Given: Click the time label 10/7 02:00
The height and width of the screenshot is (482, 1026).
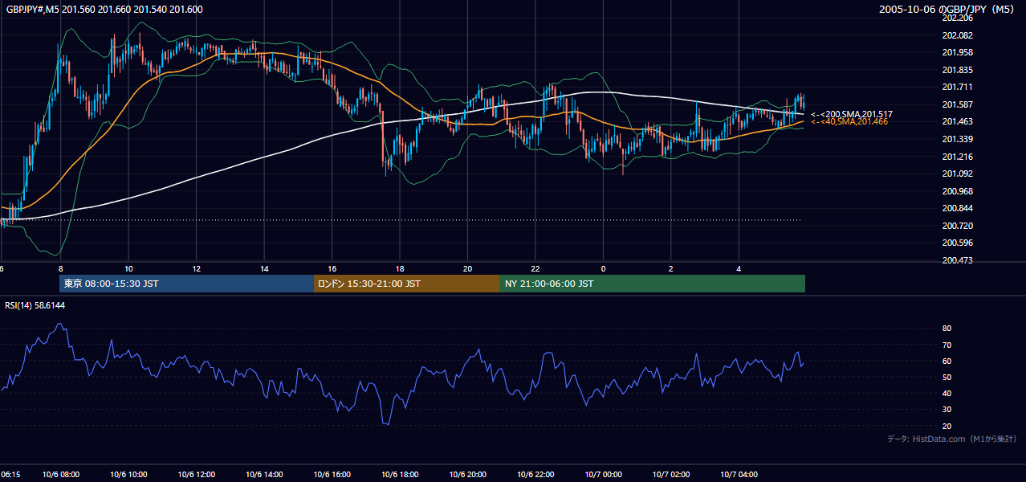Looking at the screenshot, I should (x=670, y=475).
